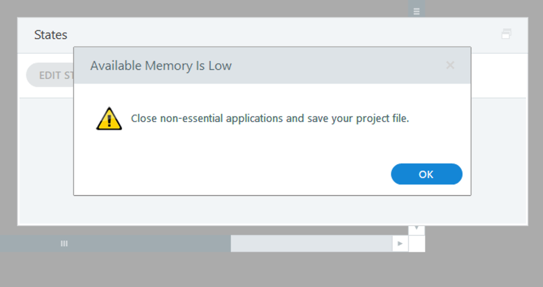Click the scroll right arrow button
The width and height of the screenshot is (543, 287).
(400, 244)
